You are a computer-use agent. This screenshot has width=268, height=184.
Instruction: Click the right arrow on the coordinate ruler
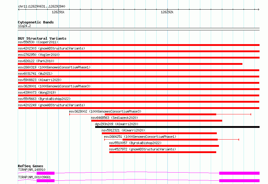coord(258,10)
